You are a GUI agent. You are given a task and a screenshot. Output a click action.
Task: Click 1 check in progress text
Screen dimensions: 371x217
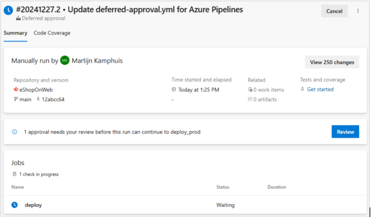[39, 174]
